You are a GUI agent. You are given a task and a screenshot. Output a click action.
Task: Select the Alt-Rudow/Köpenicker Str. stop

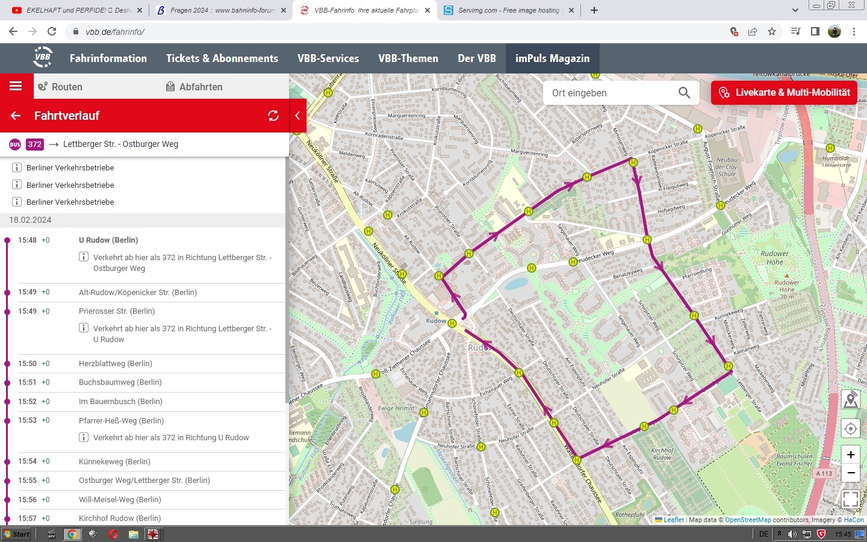pos(138,292)
